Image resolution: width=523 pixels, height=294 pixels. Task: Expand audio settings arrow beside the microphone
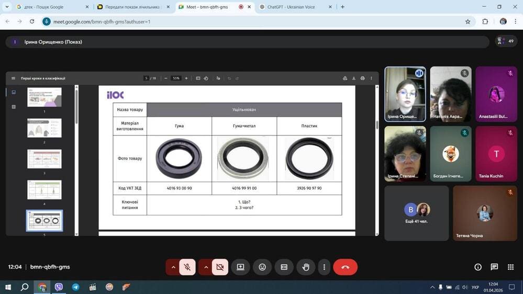[173, 267]
